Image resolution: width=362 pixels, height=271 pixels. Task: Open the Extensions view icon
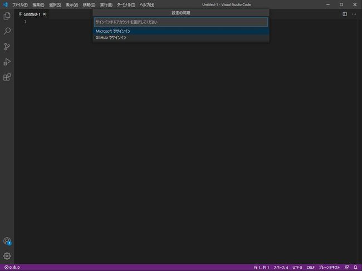[7, 77]
